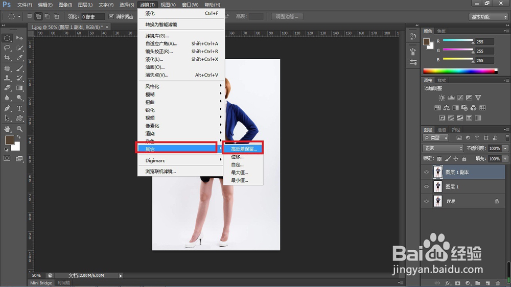
Task: Click the 调整边缘 button
Action: coord(287,17)
